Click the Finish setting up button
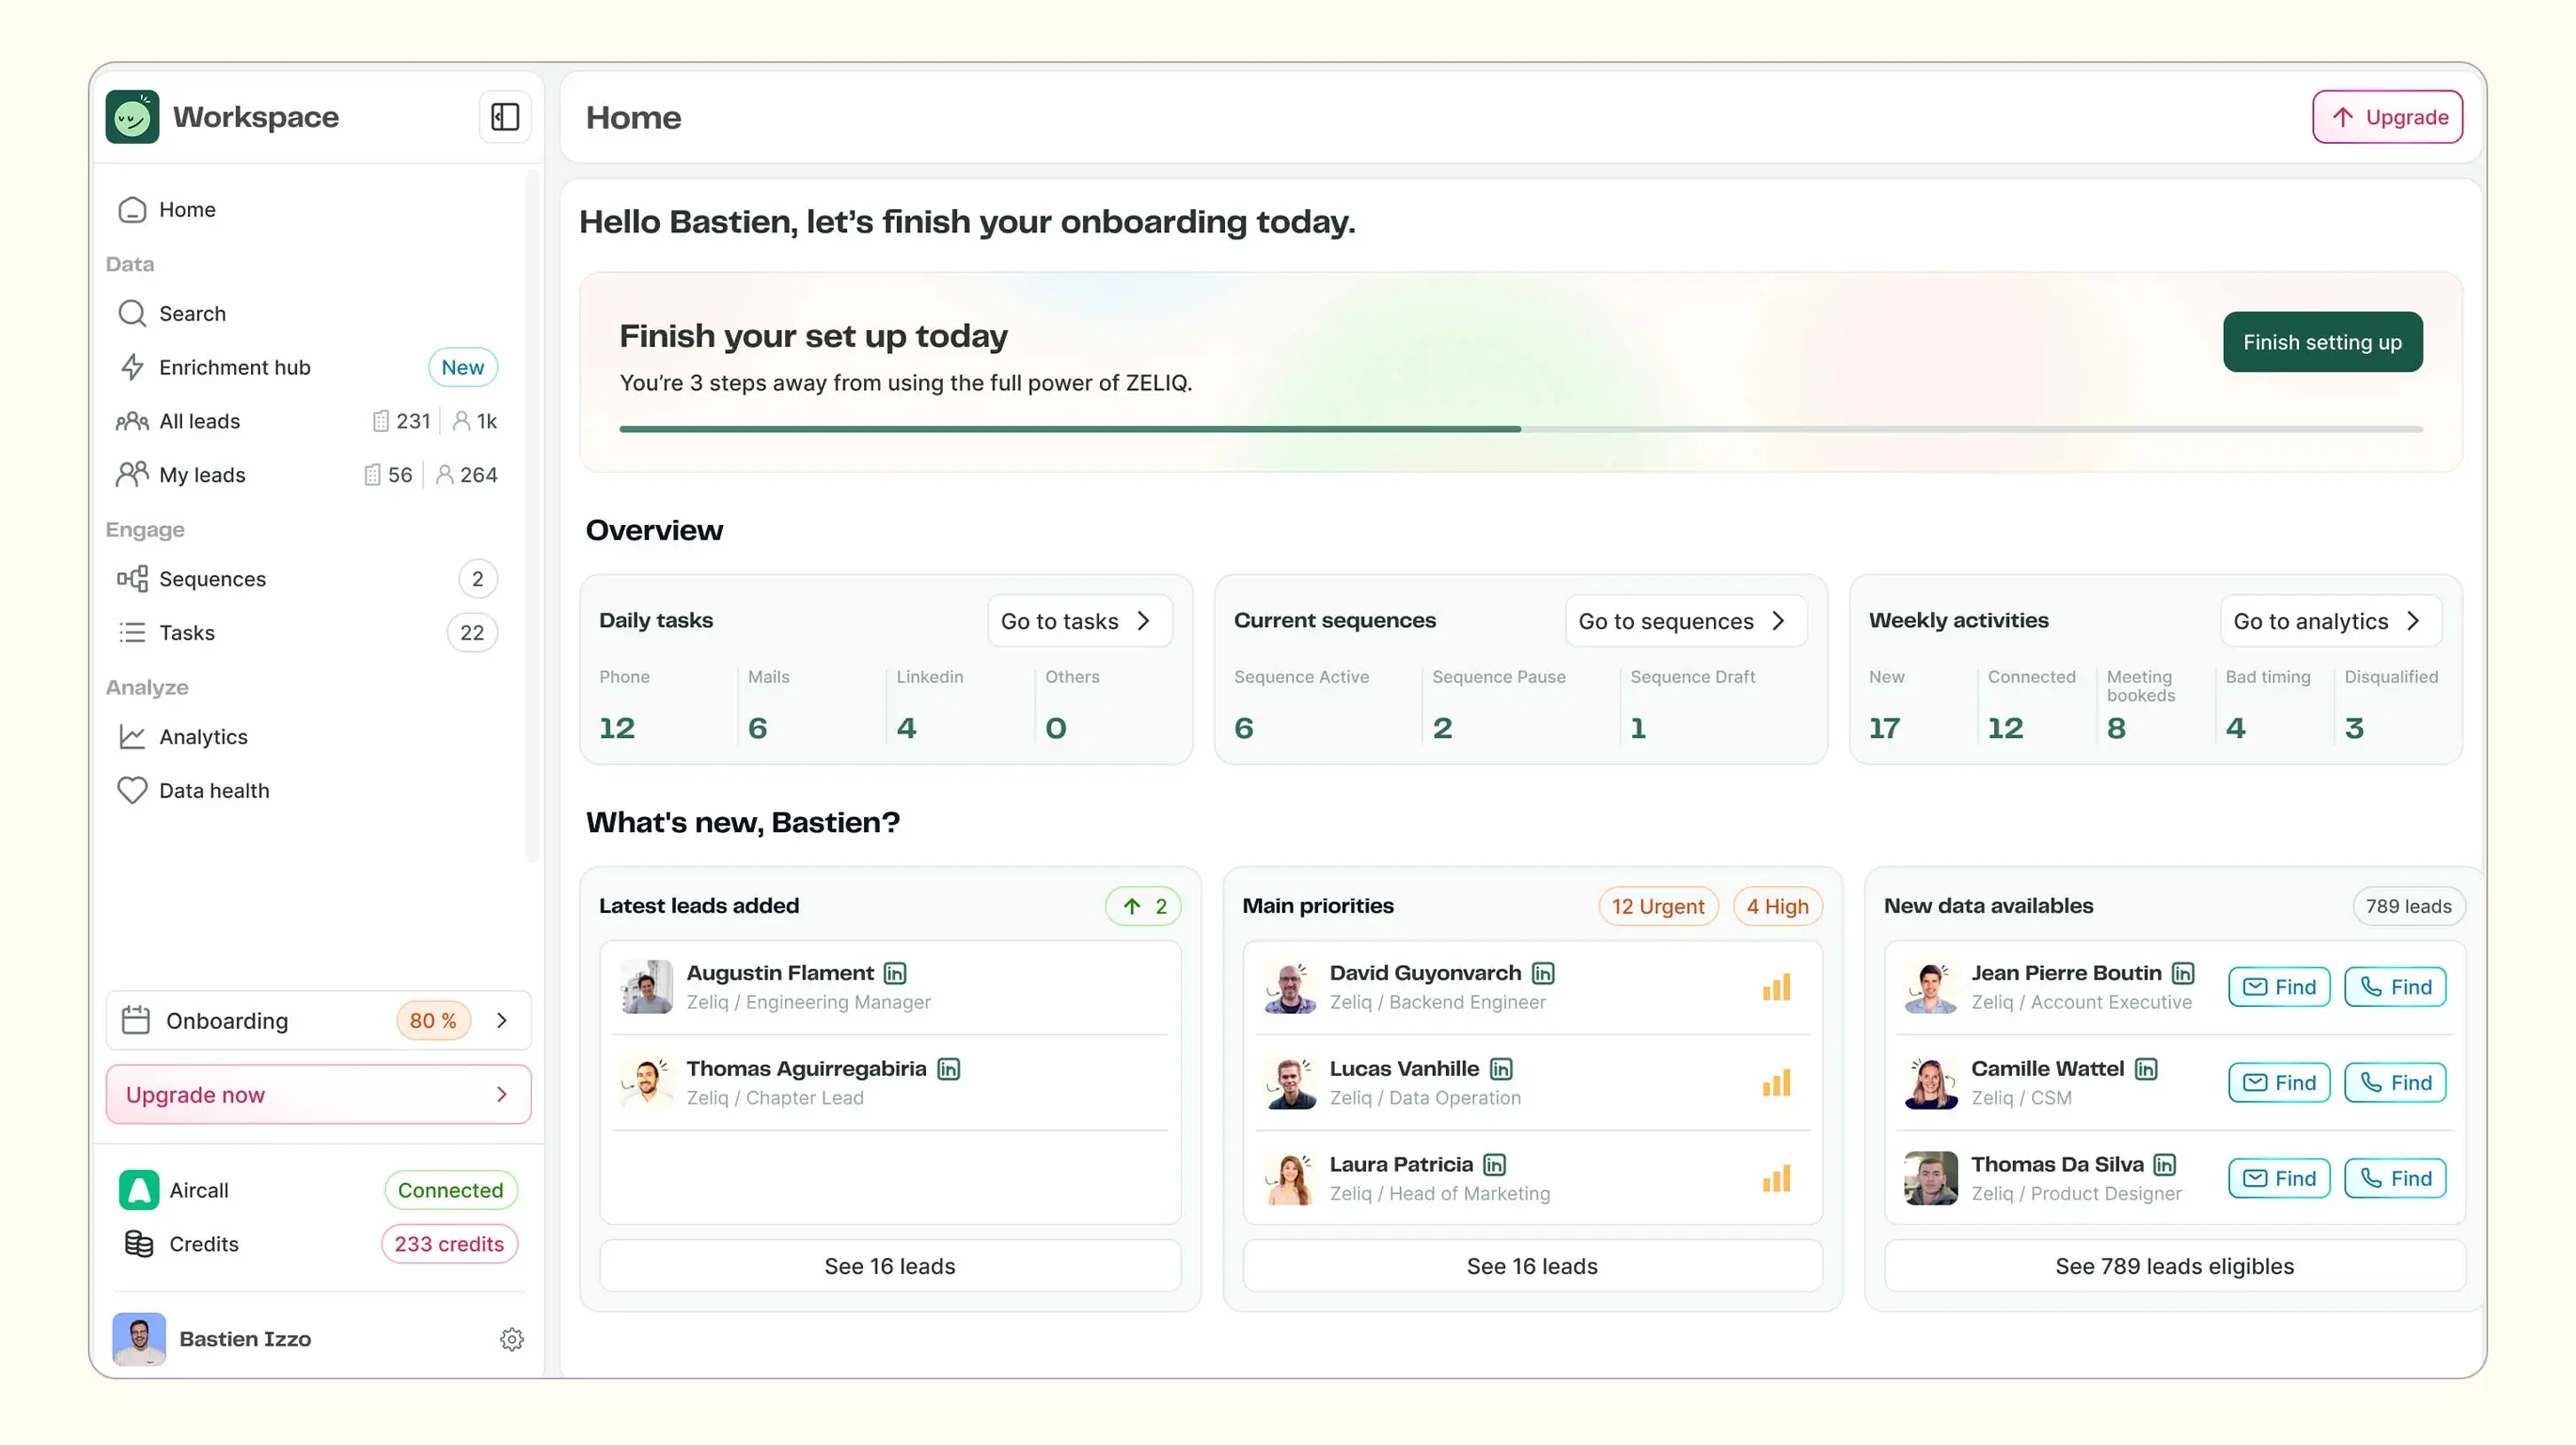The image size is (2576, 1445). point(2321,342)
